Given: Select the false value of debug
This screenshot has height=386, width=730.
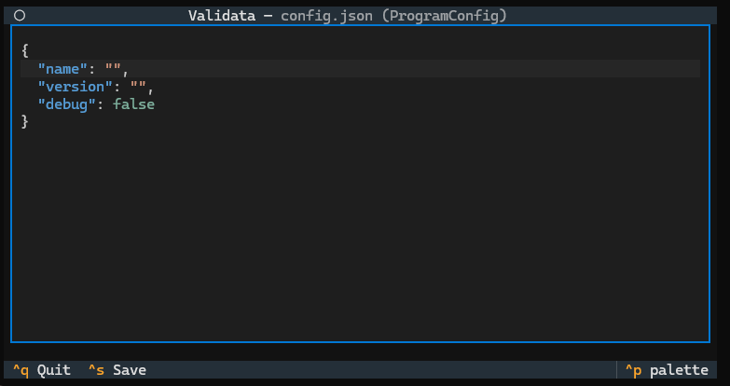Looking at the screenshot, I should [133, 104].
